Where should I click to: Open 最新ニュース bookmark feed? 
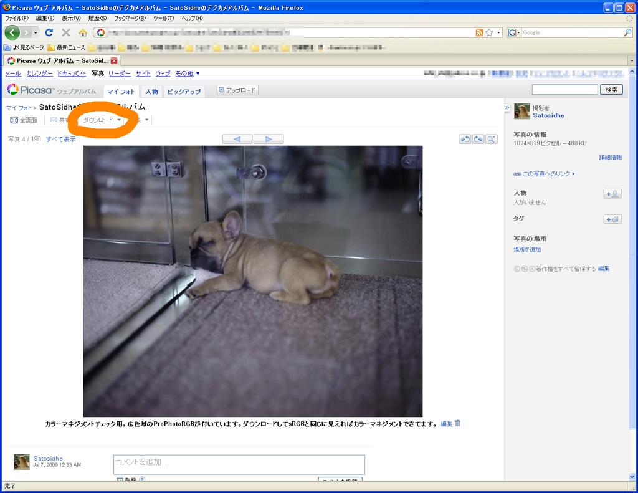coord(66,47)
